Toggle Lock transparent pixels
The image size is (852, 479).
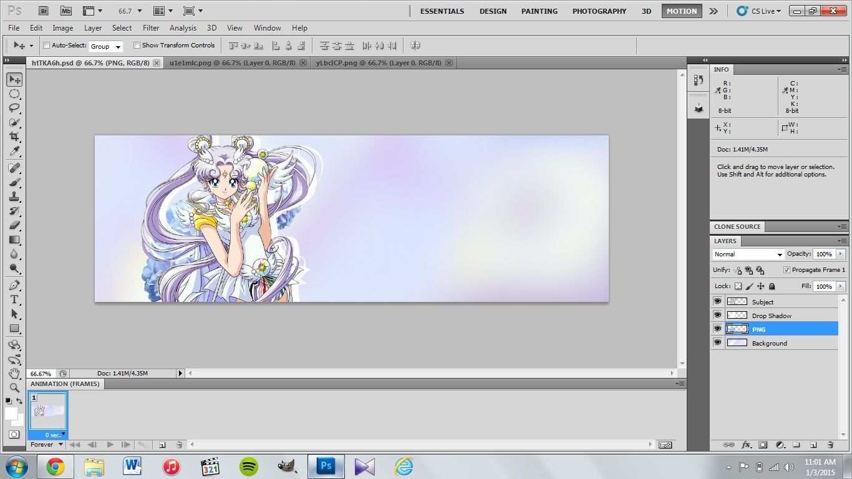click(x=738, y=286)
